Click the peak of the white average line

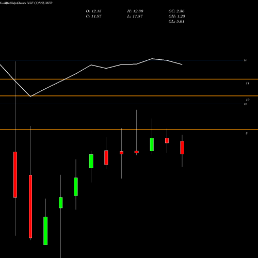(152, 59)
